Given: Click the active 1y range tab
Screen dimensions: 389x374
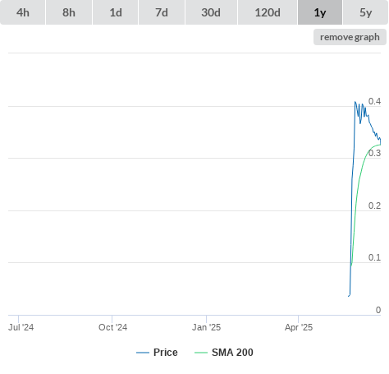Looking at the screenshot, I should [320, 12].
